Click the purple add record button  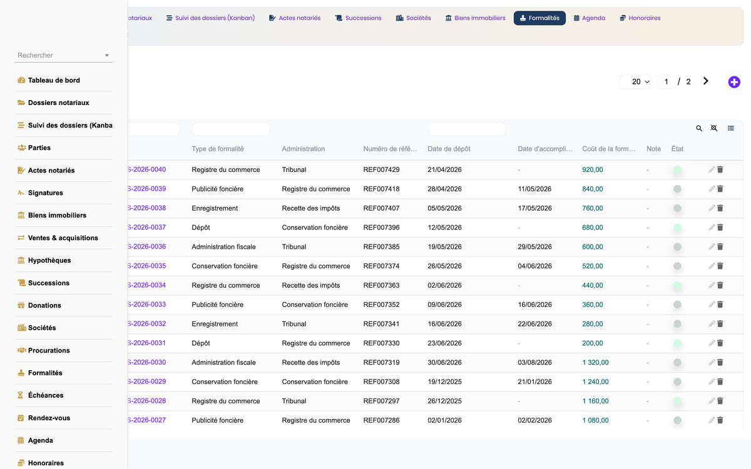[734, 82]
